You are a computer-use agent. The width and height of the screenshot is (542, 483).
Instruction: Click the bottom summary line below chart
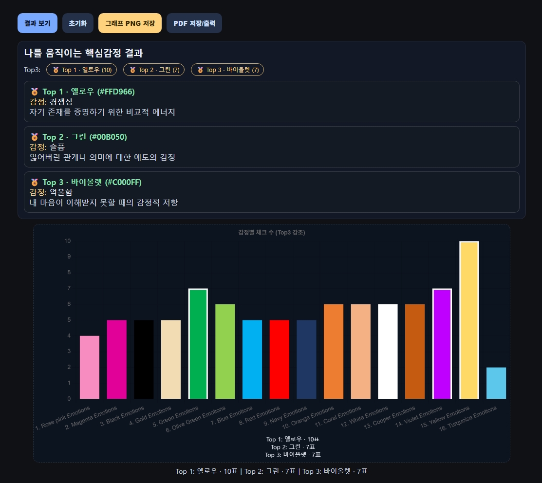point(272,471)
